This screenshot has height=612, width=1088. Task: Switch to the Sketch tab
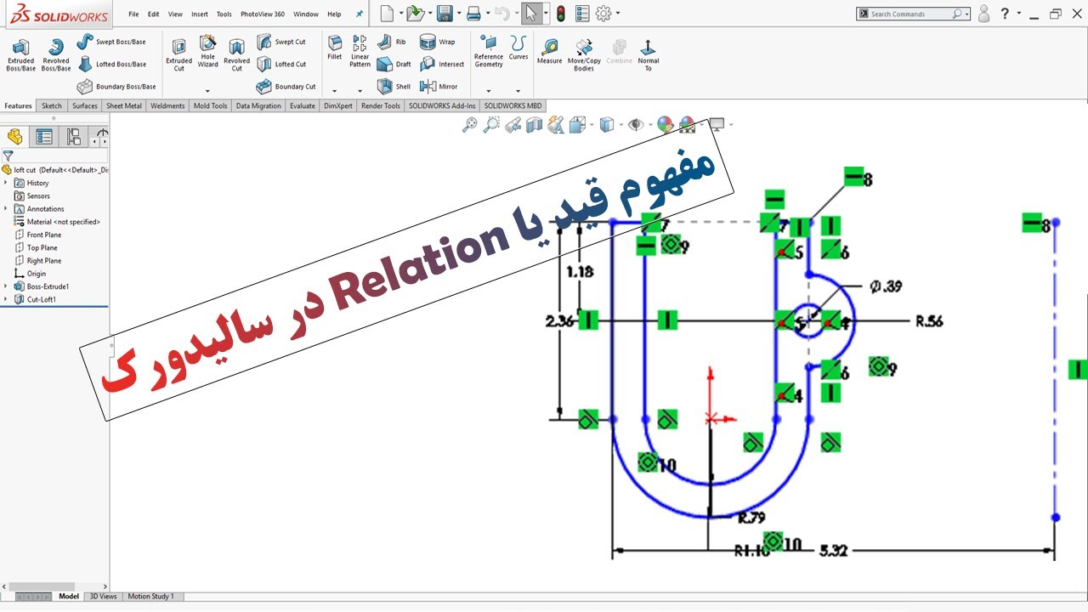(52, 106)
